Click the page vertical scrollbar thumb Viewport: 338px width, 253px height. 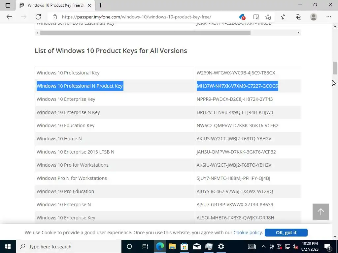coord(335,68)
